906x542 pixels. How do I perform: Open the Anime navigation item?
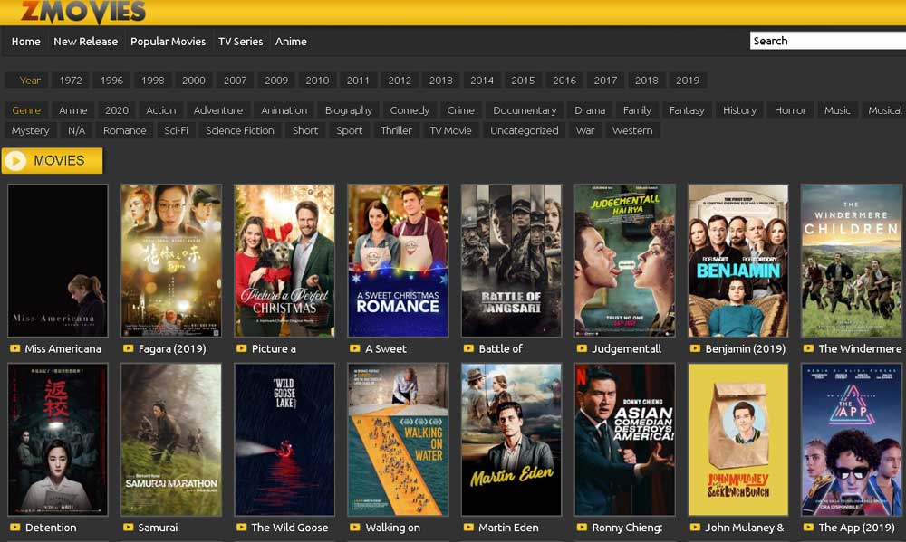291,42
